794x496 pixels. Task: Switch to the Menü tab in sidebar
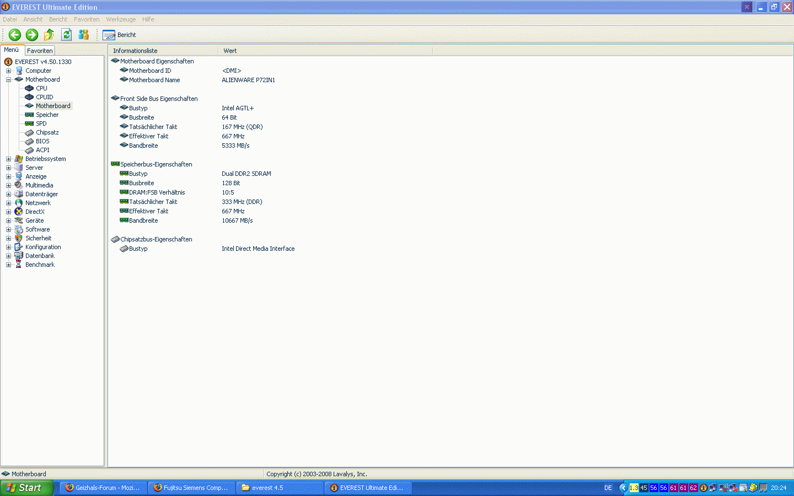coord(12,50)
